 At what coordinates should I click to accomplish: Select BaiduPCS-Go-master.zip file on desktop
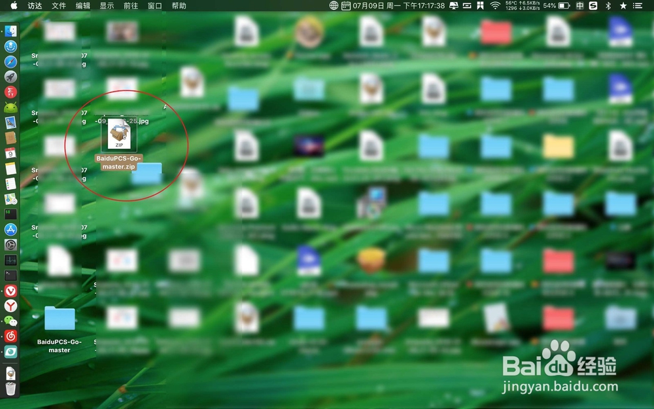point(119,145)
